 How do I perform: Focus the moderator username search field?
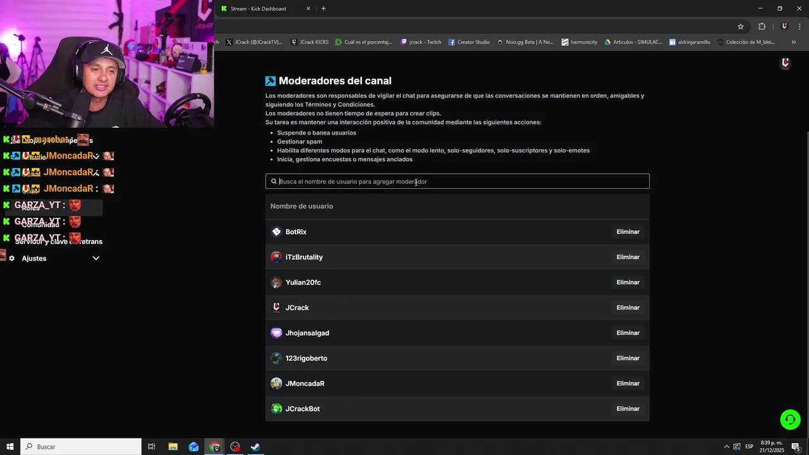pyautogui.click(x=458, y=181)
